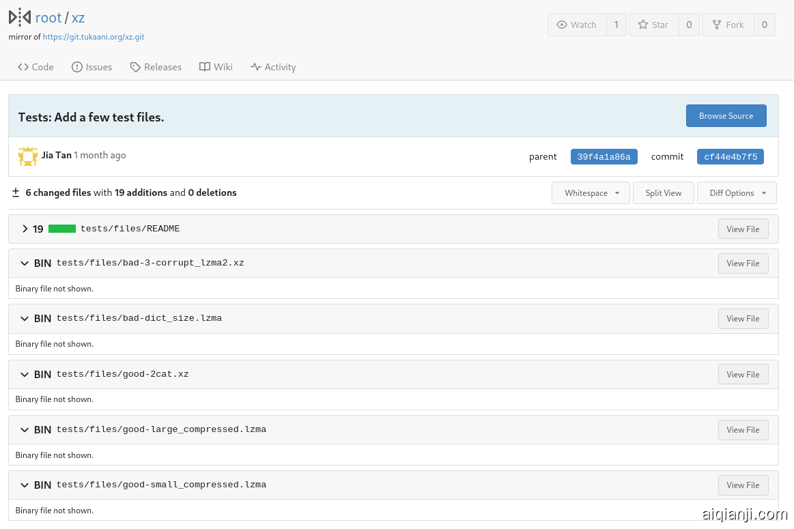
Task: Click the Browse Source button
Action: [x=726, y=116]
